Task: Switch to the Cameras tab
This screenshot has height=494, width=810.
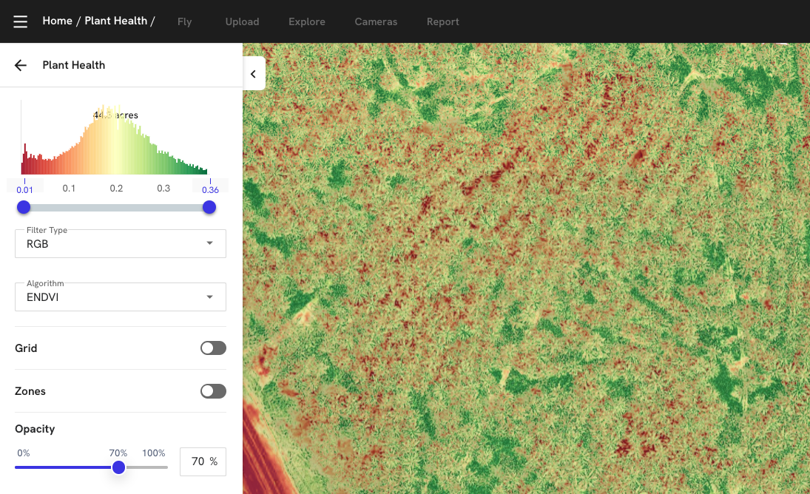Action: coord(376,21)
